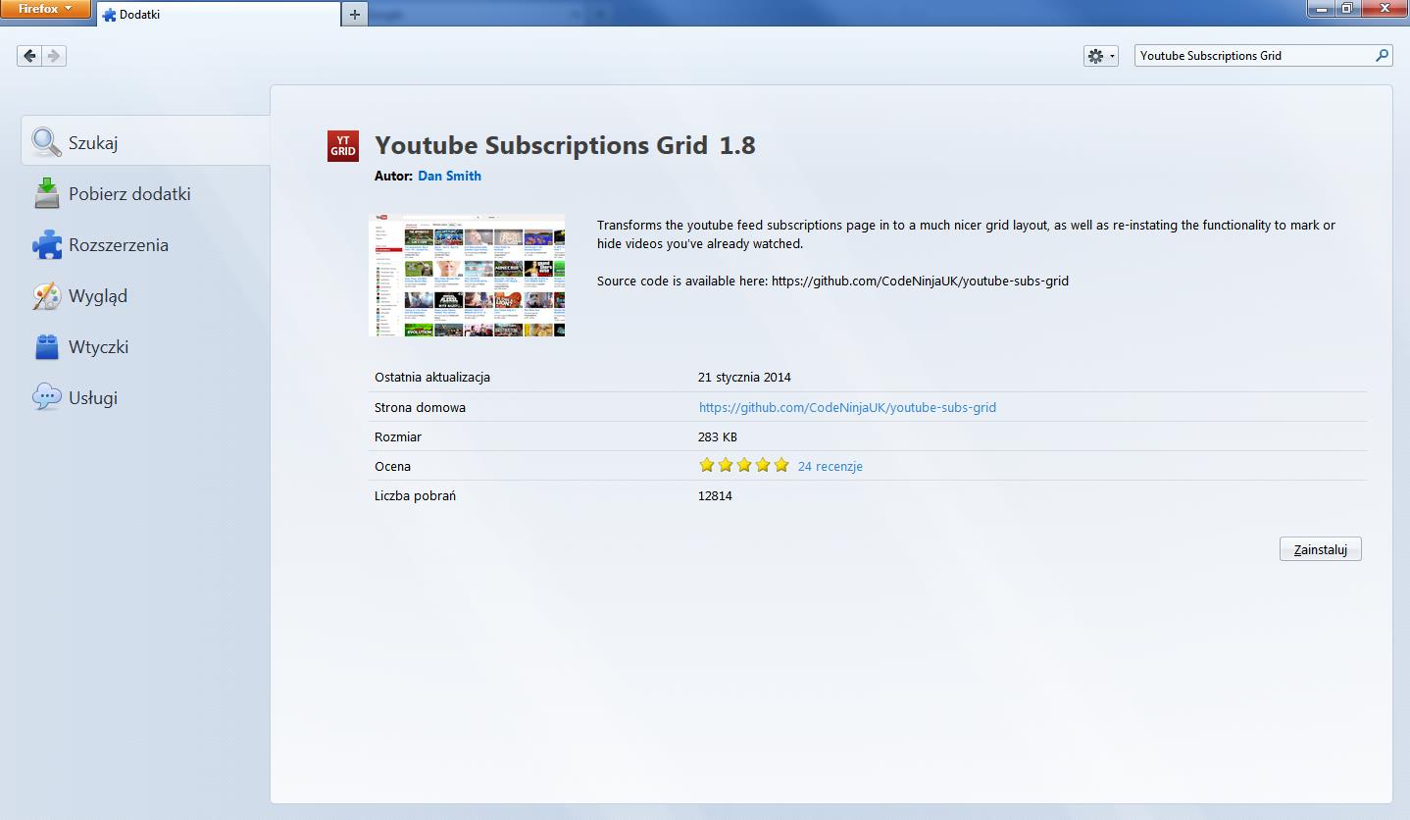Screen dimensions: 1410x820
Task: Click the five-star rating
Action: point(743,465)
